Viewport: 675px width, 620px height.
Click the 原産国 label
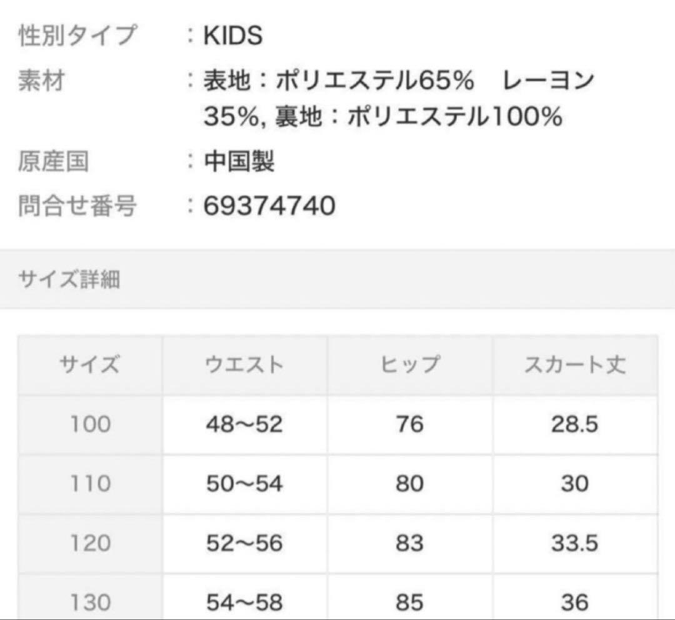click(x=53, y=162)
